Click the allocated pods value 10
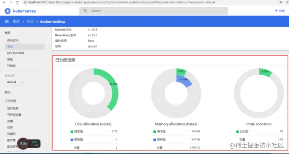This screenshot has width=289, height=154. coord(281,132)
